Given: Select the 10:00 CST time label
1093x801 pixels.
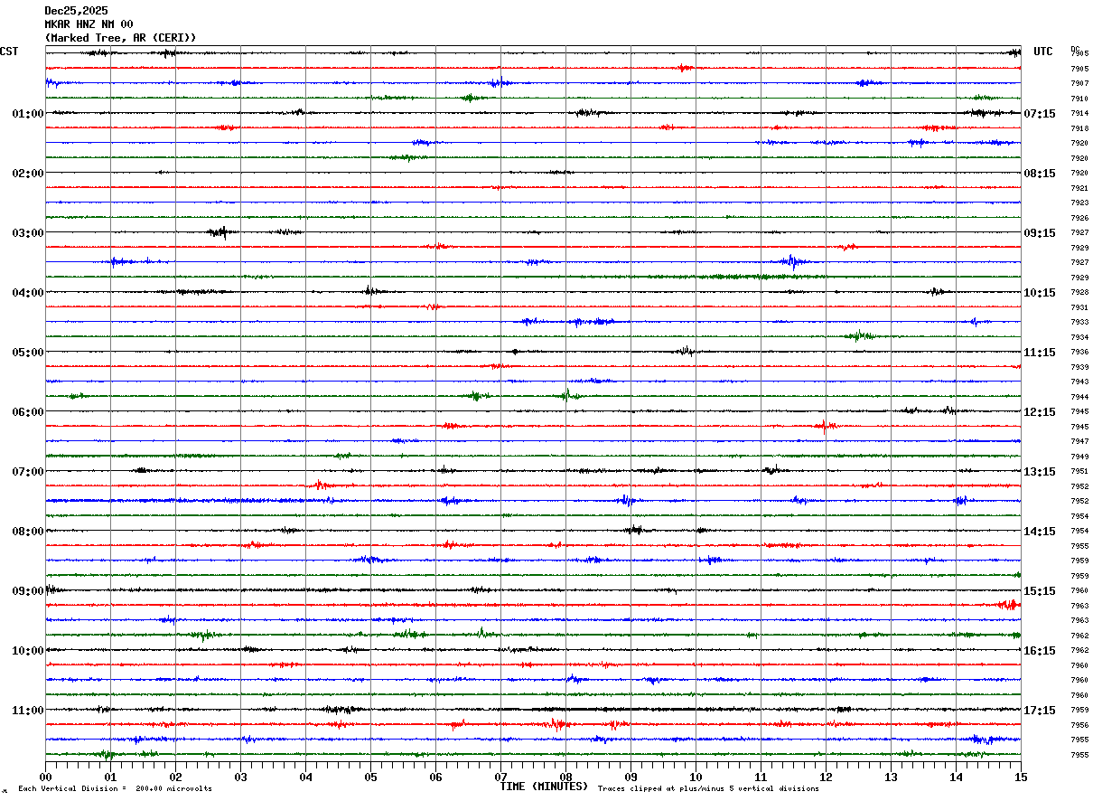Looking at the screenshot, I should 28,651.
